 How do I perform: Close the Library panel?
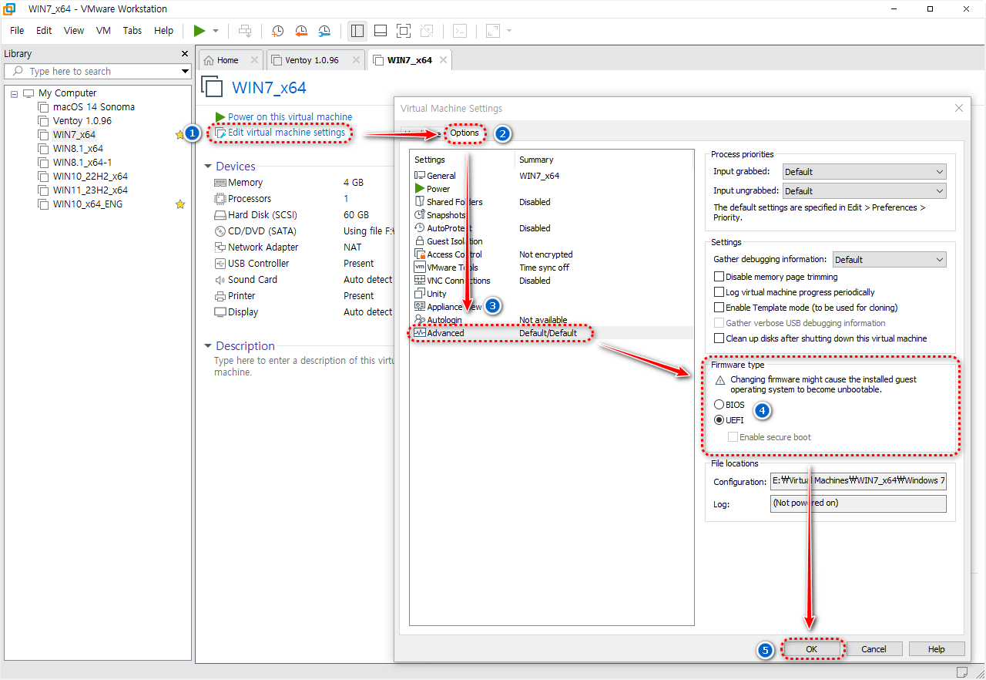[x=185, y=54]
